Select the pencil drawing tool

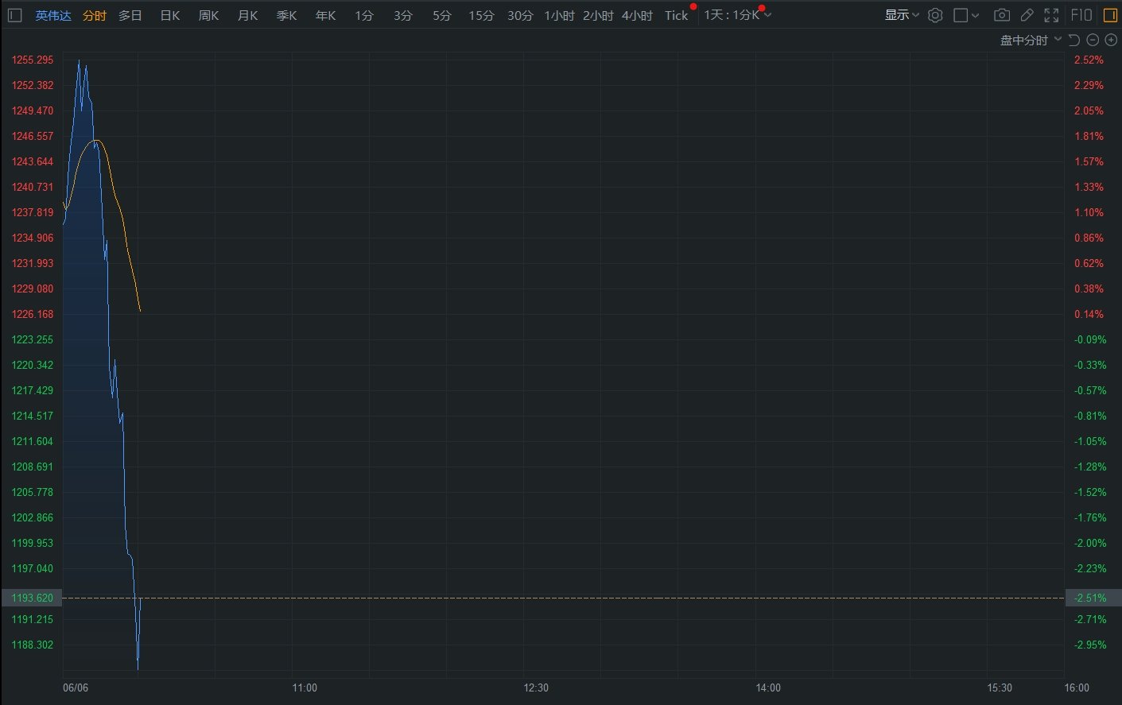coord(1027,15)
